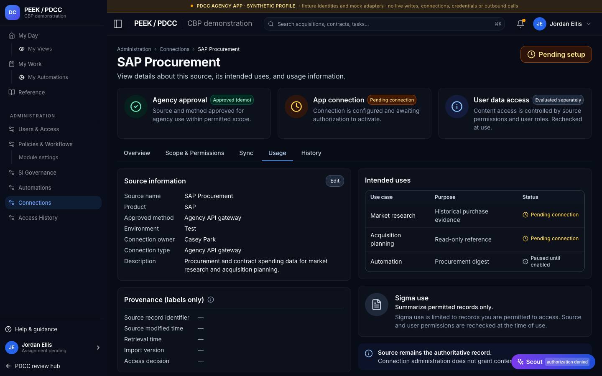602x376 pixels.
Task: Click the JE avatar in top bar
Action: 540,24
